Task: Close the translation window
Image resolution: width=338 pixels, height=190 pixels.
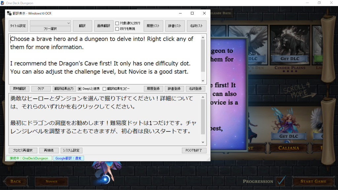Action: (204, 13)
